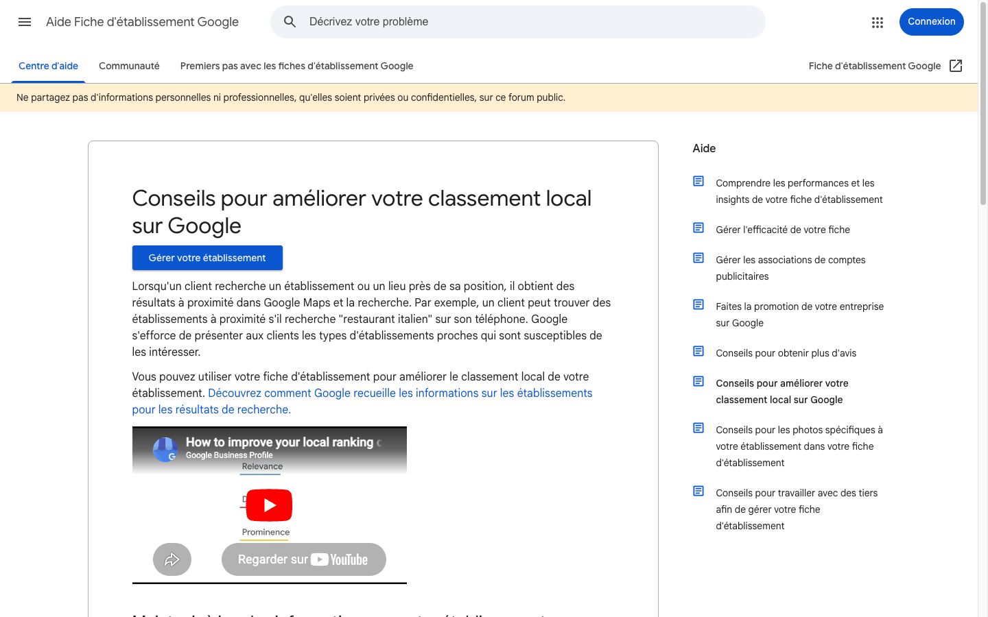Screen dimensions: 988x617
Task: Open the Communauté tab
Action: [x=129, y=66]
